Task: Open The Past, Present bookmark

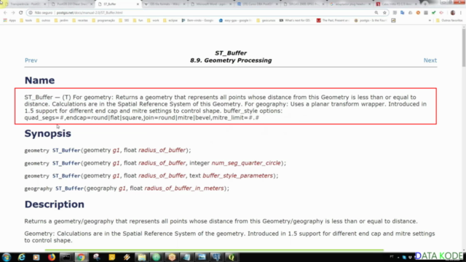Action: point(333,20)
